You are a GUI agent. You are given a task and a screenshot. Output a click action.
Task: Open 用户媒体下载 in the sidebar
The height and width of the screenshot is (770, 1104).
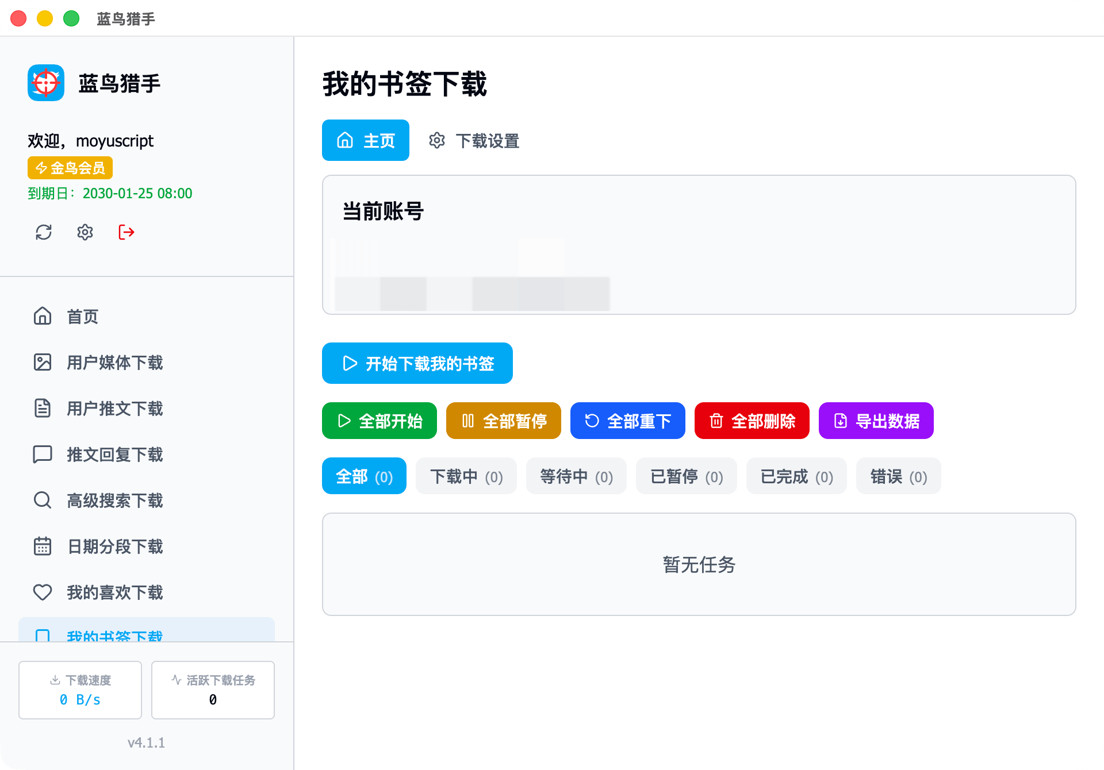[x=114, y=363]
